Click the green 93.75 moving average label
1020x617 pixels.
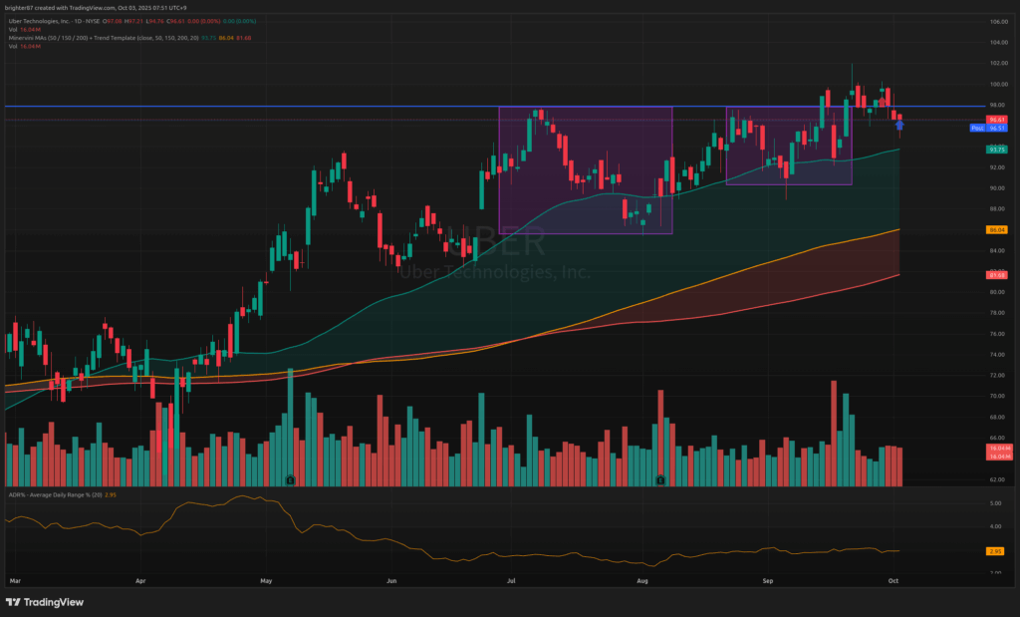[995, 149]
